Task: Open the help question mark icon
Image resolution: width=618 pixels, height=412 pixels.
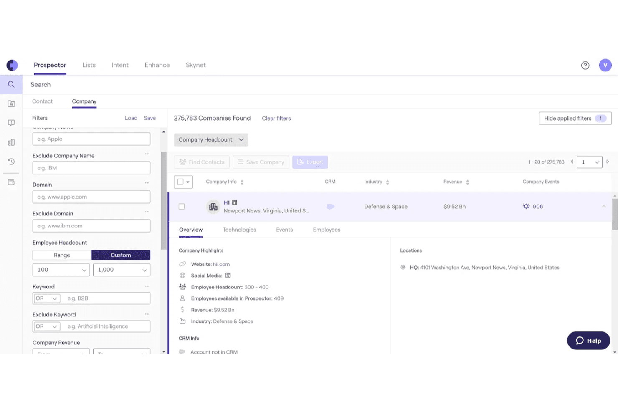Action: pos(585,65)
